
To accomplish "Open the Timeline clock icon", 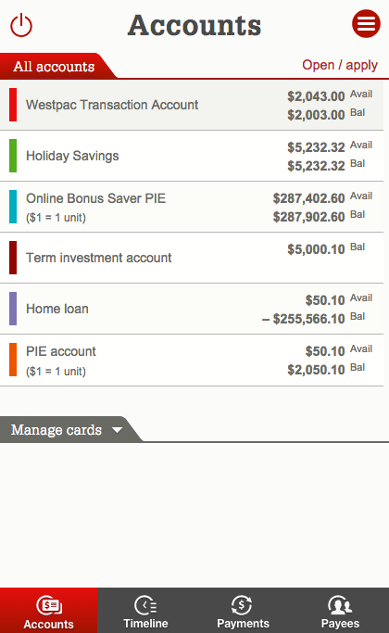I will pyautogui.click(x=145, y=605).
